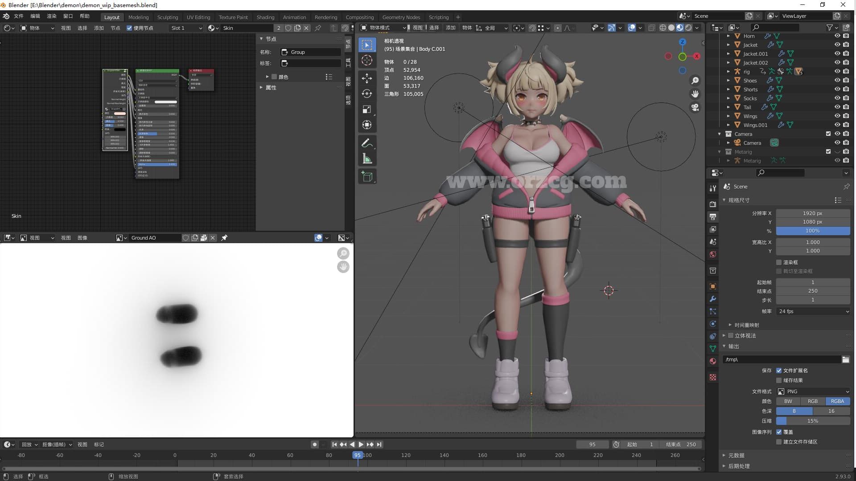856x481 pixels.
Task: Hide the Jacket object in outliner
Action: tap(837, 45)
